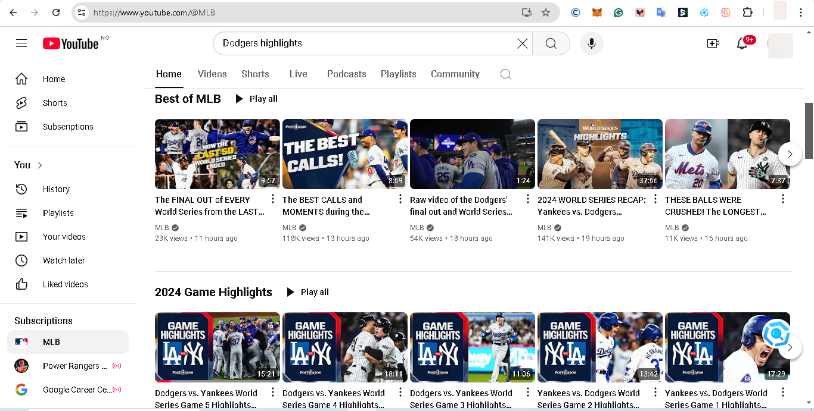Screen dimensions: 814x411
Task: Go back in the browser
Action: (13, 12)
